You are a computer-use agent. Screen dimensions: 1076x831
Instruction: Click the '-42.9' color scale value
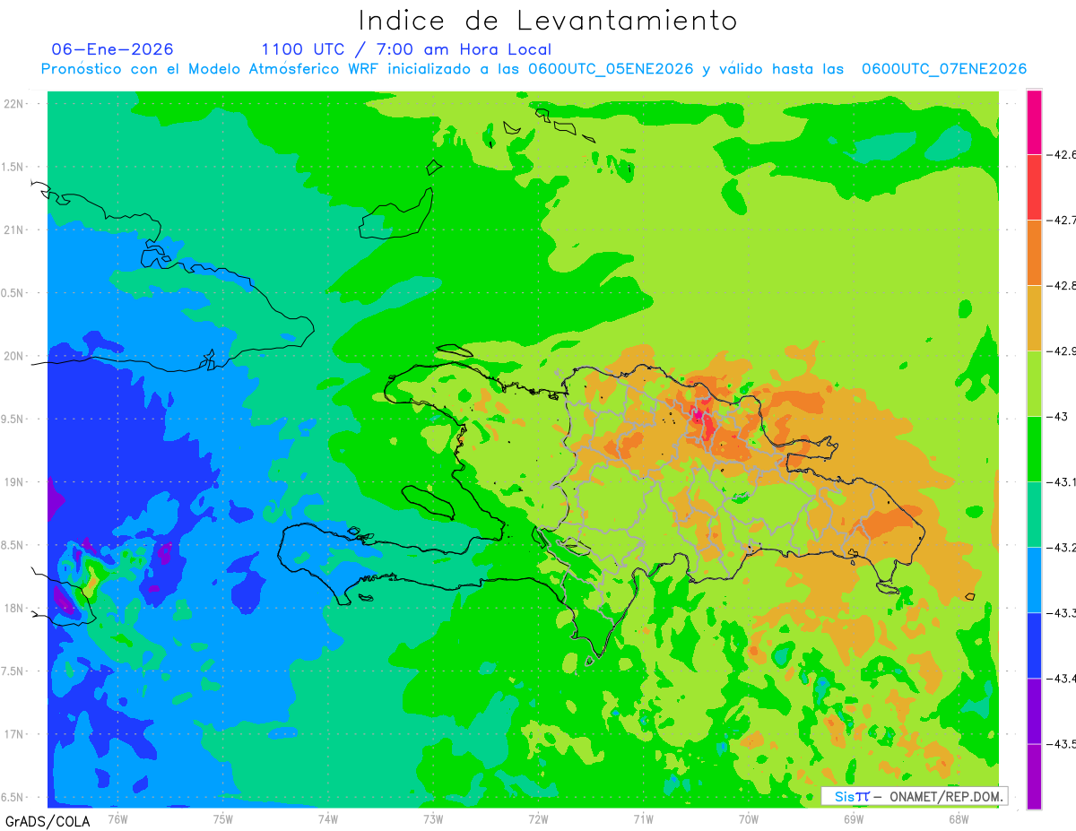[1061, 351]
